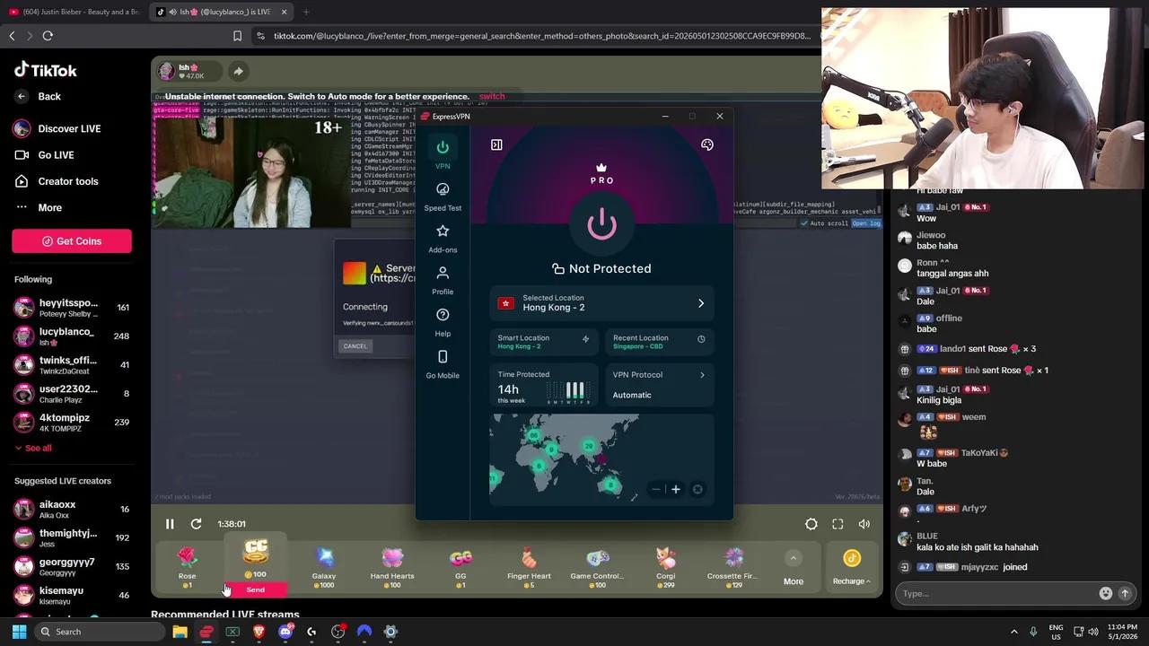Open File Explorer from taskbar
This screenshot has height=646, width=1149.
[180, 632]
